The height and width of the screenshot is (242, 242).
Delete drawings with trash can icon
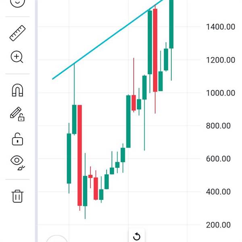(x=17, y=196)
